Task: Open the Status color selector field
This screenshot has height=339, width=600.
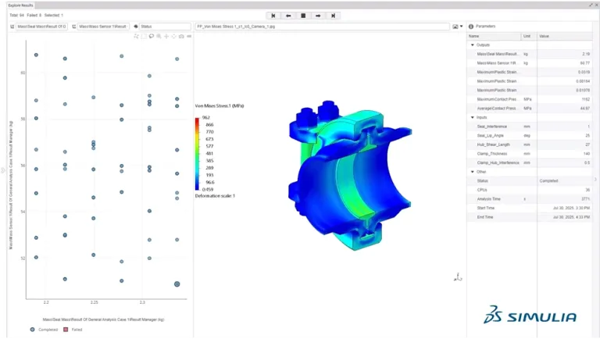Action: [165, 27]
